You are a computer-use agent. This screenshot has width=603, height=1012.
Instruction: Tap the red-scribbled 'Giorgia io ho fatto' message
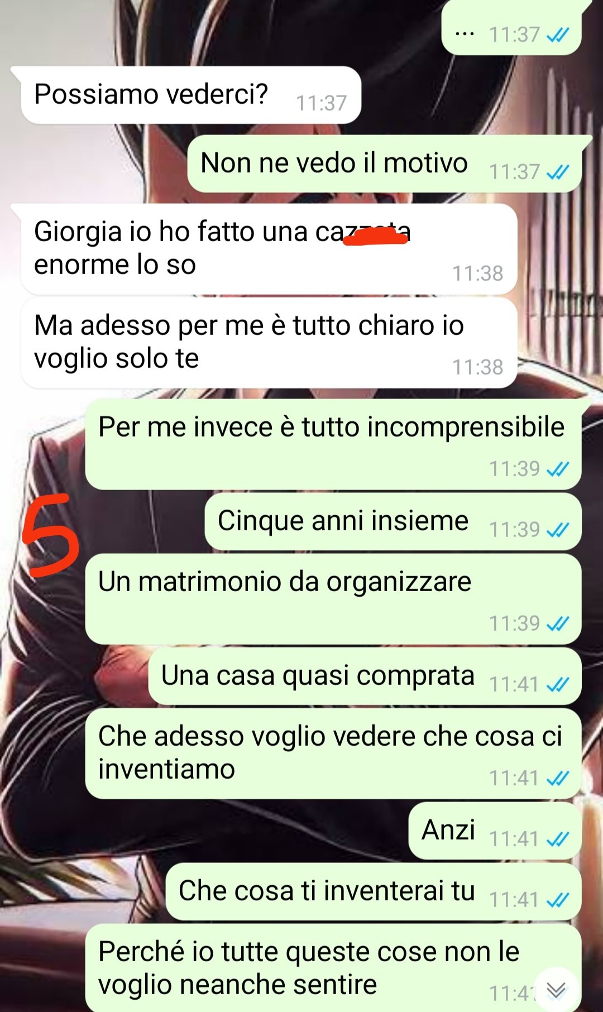pyautogui.click(x=269, y=249)
